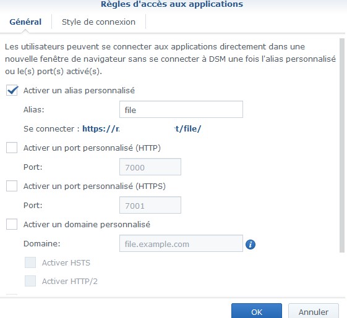347x318 pixels.
Task: Enable Activer un port personnalisé (HTTP)
Action: point(12,148)
